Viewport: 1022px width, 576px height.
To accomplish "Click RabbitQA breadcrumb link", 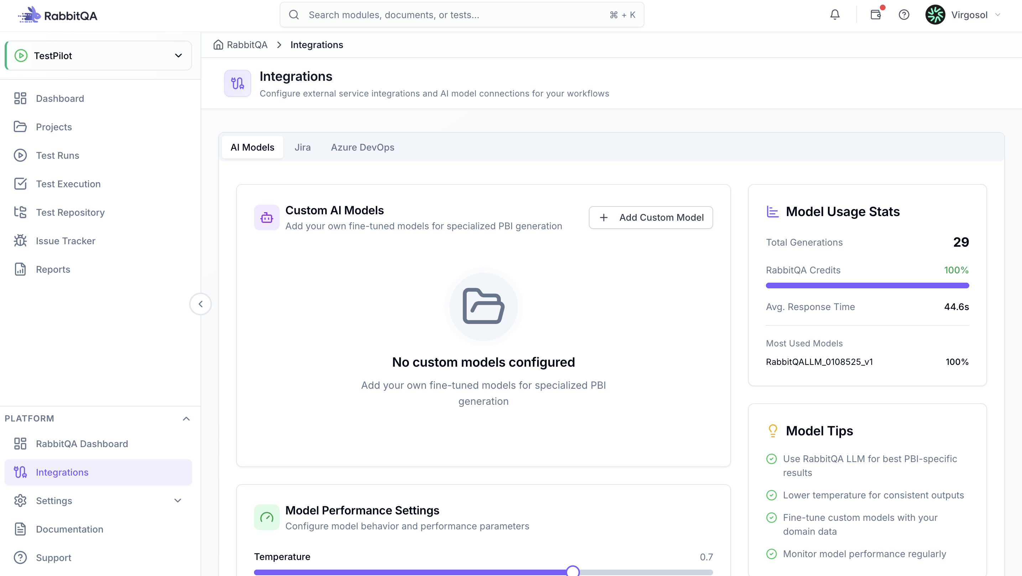I will point(247,44).
